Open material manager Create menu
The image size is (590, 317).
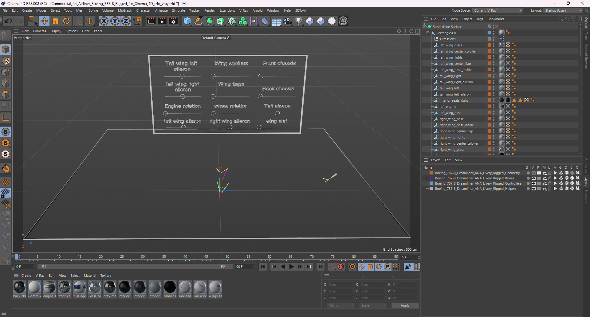[x=26, y=276]
